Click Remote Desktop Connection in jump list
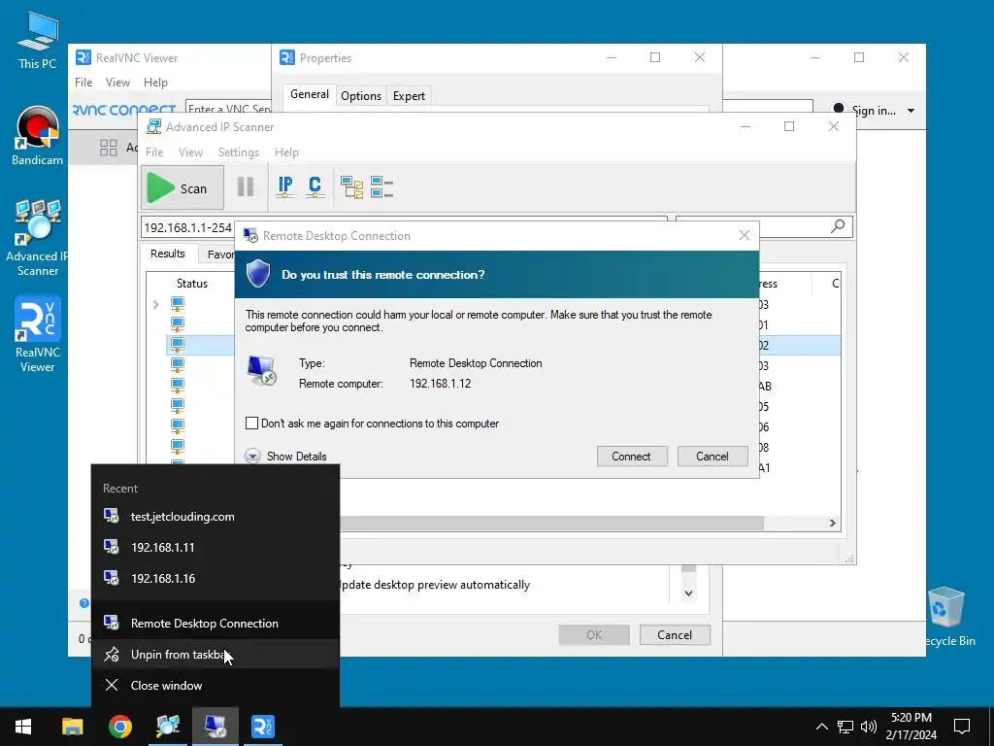 [x=215, y=623]
